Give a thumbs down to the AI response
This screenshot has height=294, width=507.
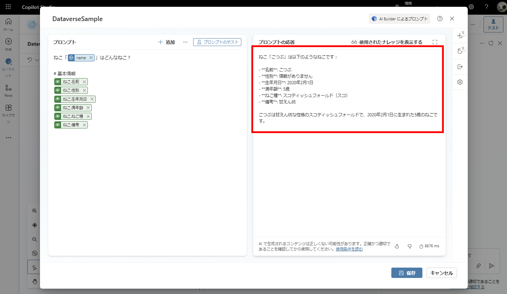pyautogui.click(x=409, y=246)
